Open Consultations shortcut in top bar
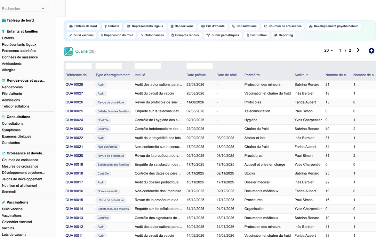Screen dimensions: 384x237 point(244,26)
